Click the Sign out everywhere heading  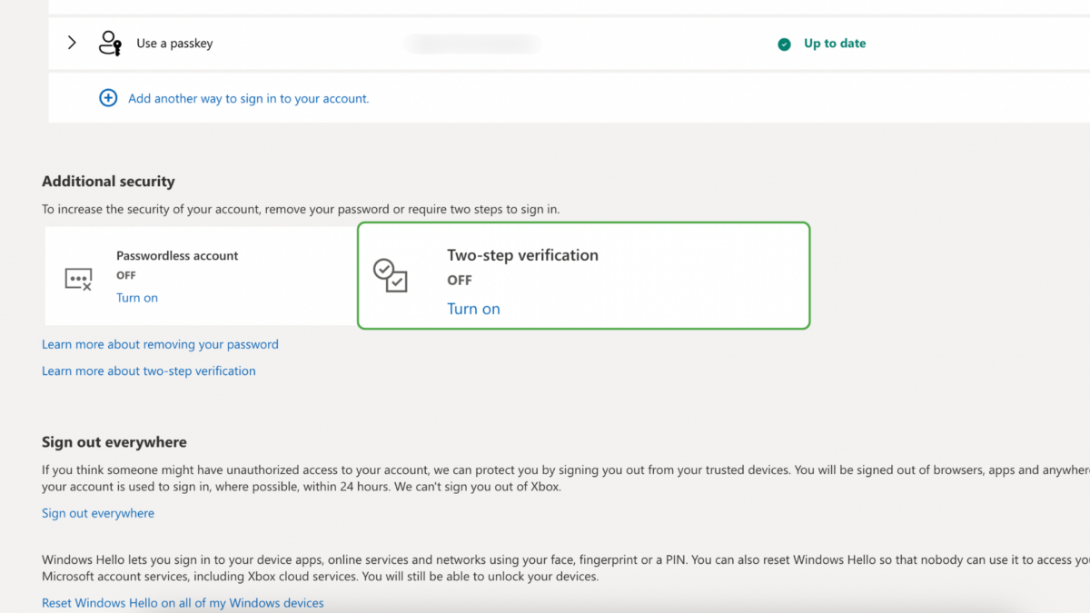pos(114,442)
